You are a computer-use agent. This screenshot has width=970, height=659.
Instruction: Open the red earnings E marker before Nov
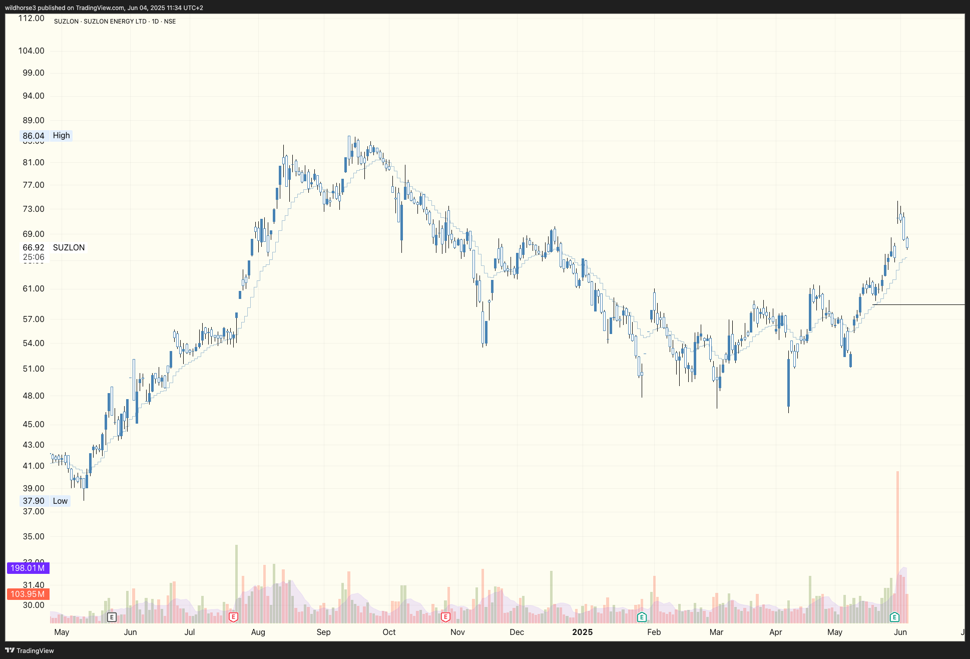[445, 617]
